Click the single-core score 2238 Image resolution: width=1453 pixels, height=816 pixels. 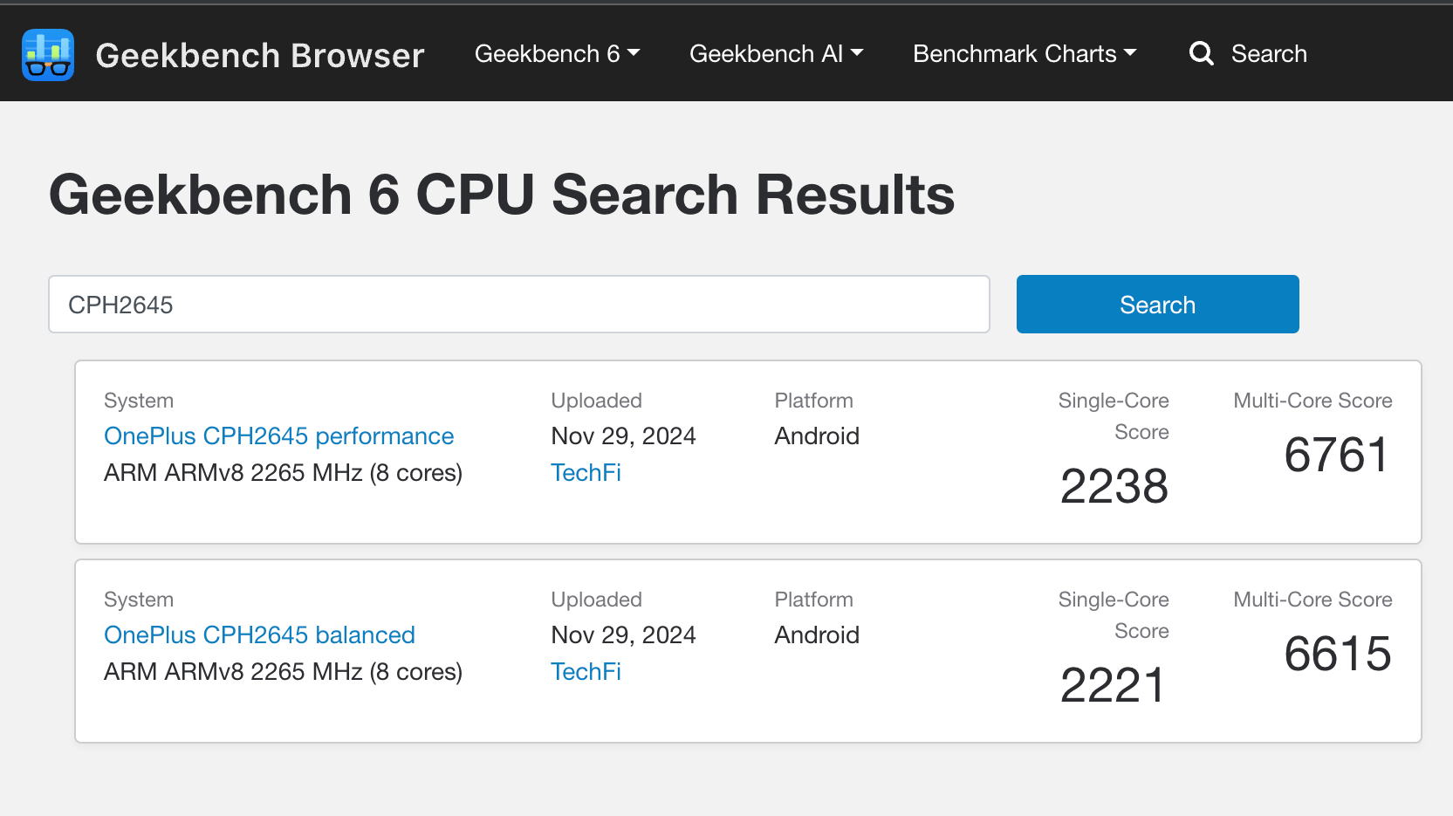1114,486
